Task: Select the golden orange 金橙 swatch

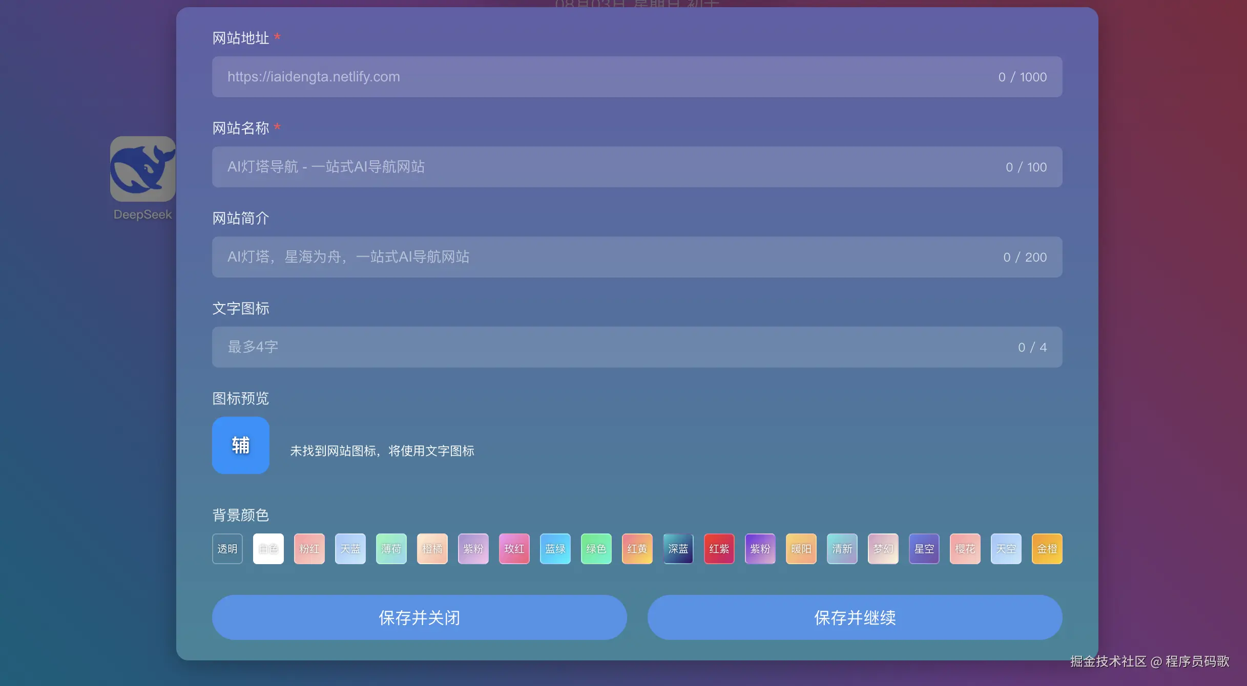Action: (1047, 549)
